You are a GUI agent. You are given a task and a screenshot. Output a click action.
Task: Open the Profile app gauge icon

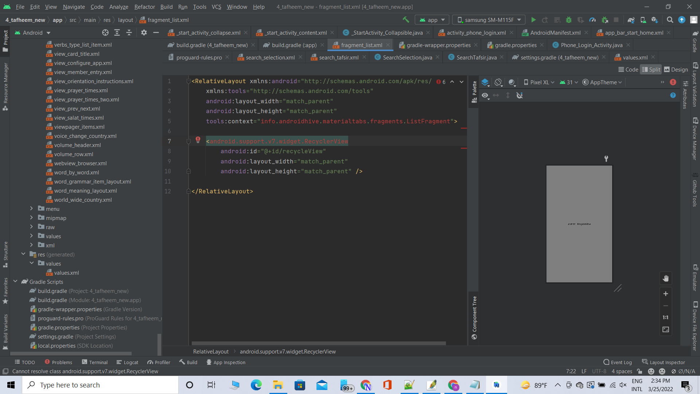pyautogui.click(x=592, y=20)
